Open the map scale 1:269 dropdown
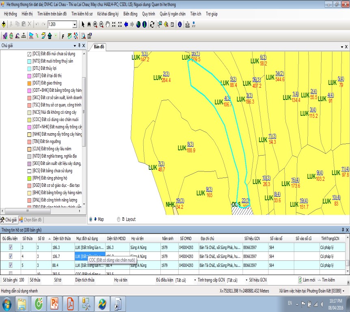 point(75,25)
